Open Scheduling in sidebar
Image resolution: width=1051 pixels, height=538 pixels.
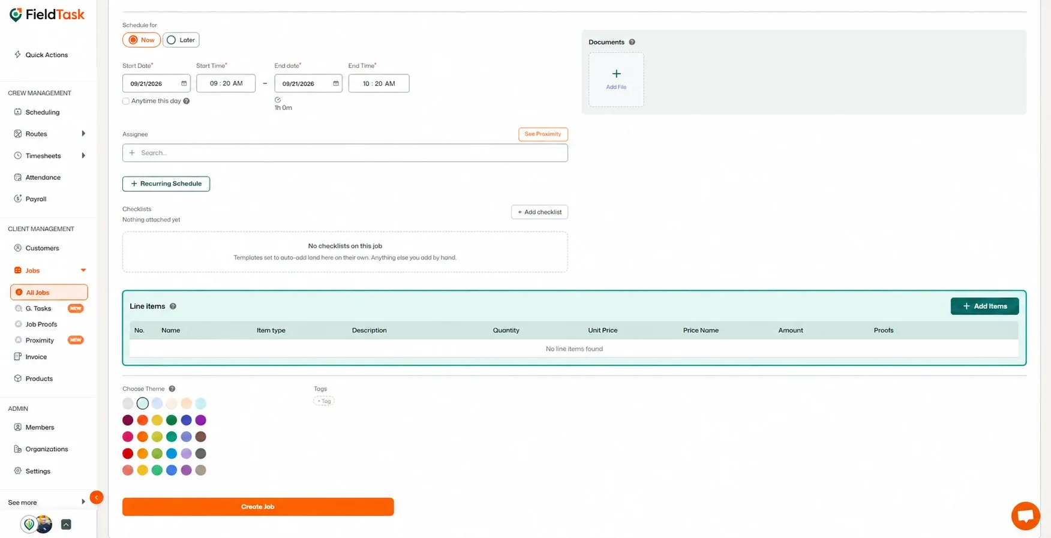[42, 112]
